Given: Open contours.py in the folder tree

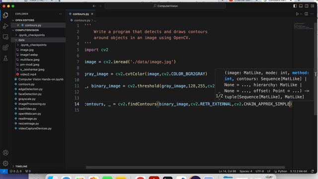Looking at the screenshot, I should point(26,84).
